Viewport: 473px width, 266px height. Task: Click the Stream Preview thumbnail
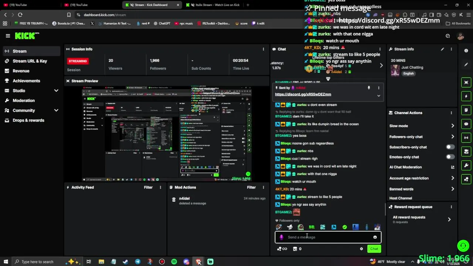167,134
